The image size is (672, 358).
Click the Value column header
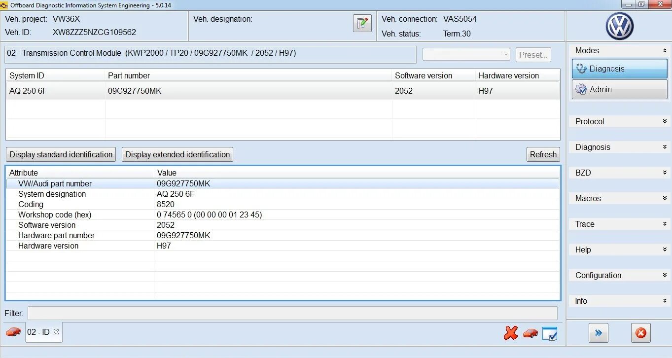point(357,173)
